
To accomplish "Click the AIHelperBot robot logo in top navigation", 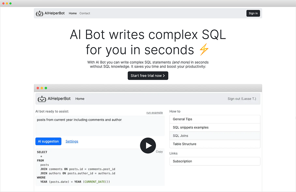I will [x=39, y=13].
